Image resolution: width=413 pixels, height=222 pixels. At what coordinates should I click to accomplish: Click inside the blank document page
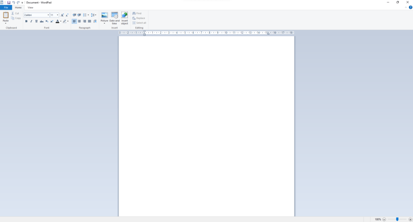point(206,121)
